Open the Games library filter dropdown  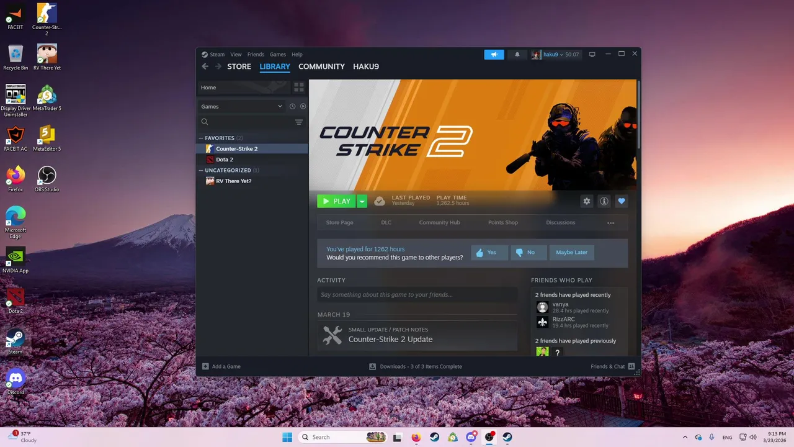[x=241, y=106]
